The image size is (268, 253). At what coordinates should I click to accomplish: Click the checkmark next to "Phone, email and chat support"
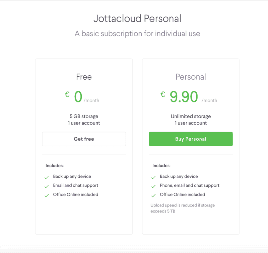pos(153,185)
